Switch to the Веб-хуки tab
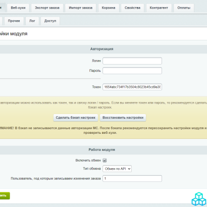This screenshot has height=207, width=207. tap(18, 8)
